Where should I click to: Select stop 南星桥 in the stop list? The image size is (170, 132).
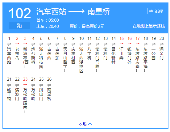pyautogui.click(x=49, y=94)
